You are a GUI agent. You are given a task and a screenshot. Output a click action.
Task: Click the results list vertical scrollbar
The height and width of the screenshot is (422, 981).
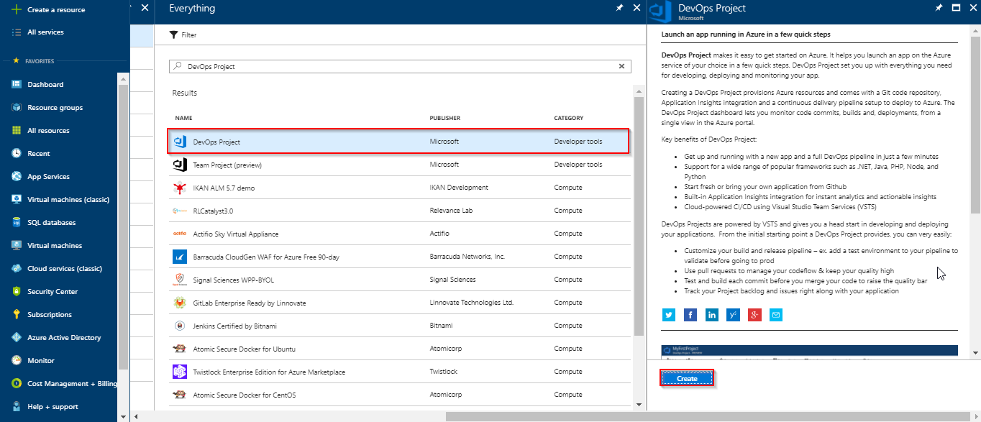(639, 216)
